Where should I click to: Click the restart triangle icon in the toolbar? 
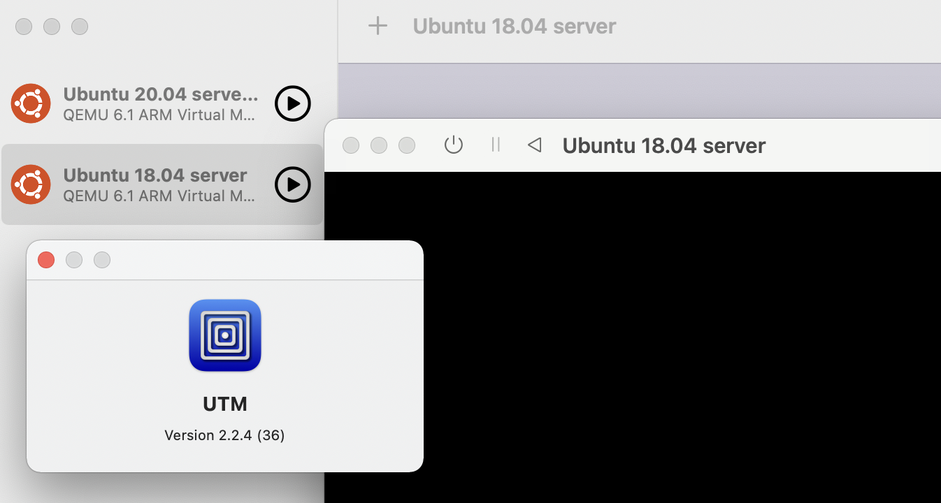[534, 145]
